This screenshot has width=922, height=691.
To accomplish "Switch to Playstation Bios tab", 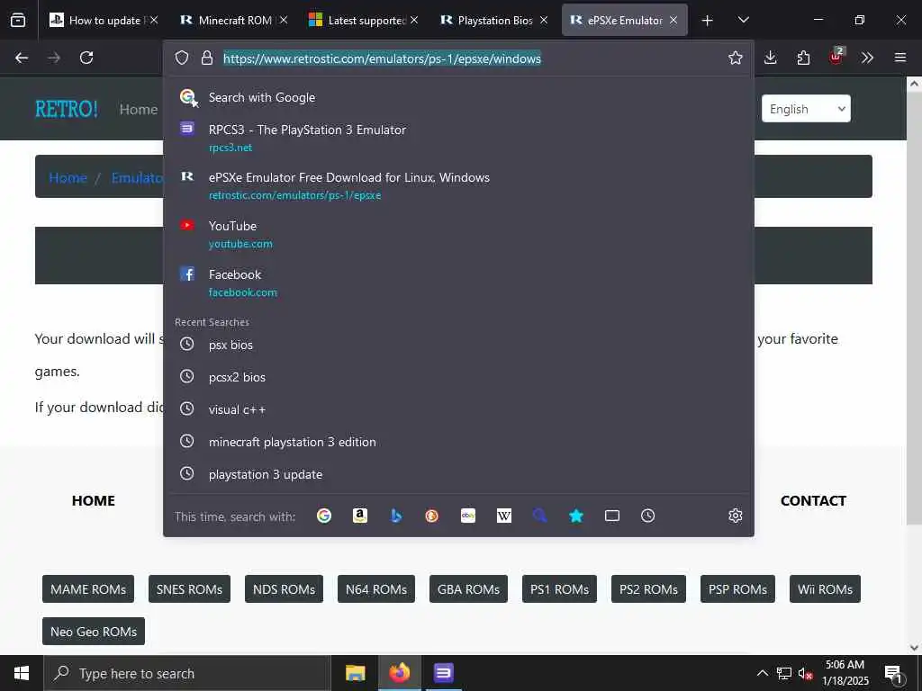I will pos(494,21).
